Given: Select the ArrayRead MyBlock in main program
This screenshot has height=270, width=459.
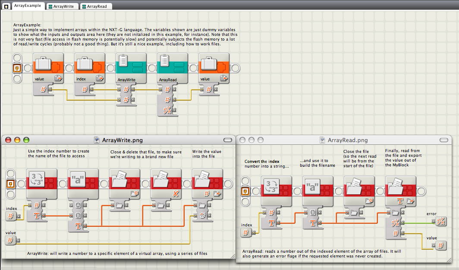Looking at the screenshot, I should point(173,68).
